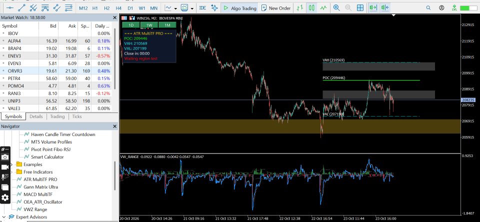The width and height of the screenshot is (480, 222).
Task: Click the microphone icon in overlay bar
Action: point(5,177)
